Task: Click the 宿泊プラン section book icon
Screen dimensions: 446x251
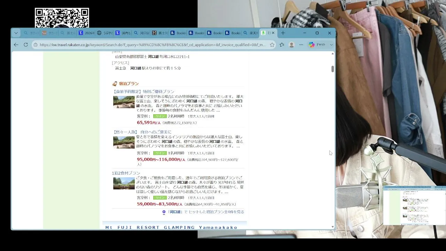Action: [x=115, y=84]
